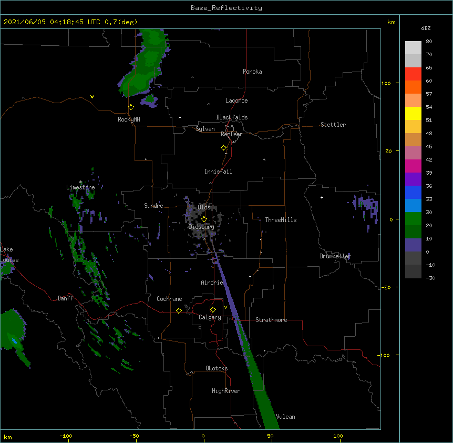Select the orange 60 dBZ legend swatch

[413, 87]
